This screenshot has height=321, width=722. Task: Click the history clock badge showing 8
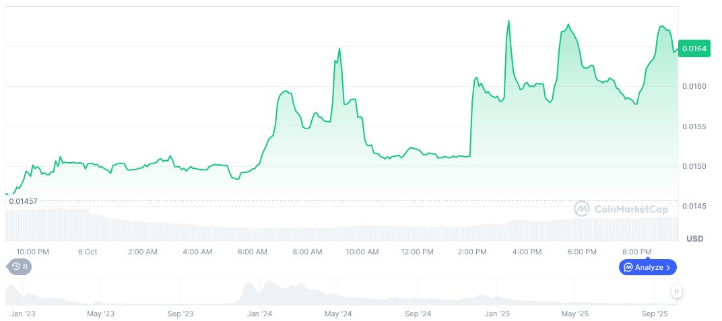tap(19, 267)
